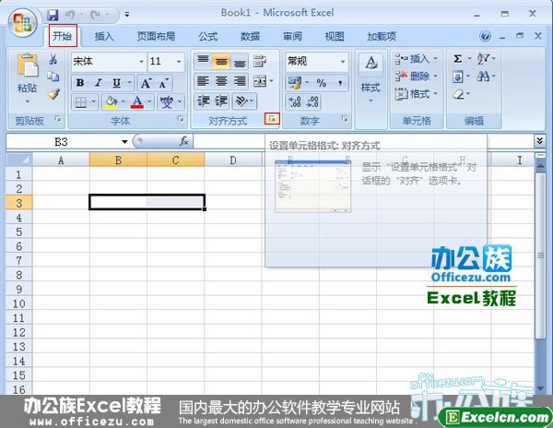
Task: Apply top vertical alignment
Action: pos(203,61)
